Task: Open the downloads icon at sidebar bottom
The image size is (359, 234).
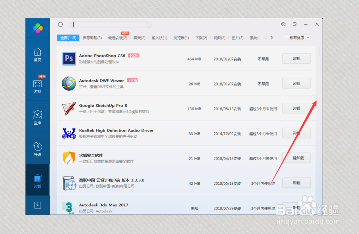Action: tap(38, 205)
